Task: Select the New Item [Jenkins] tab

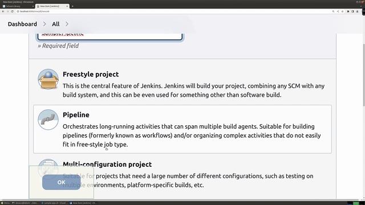Action: click(52, 6)
